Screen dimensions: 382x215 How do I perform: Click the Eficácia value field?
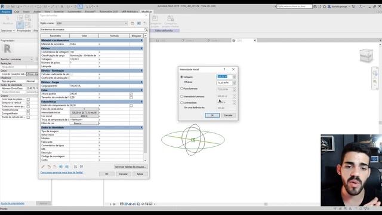[224, 83]
